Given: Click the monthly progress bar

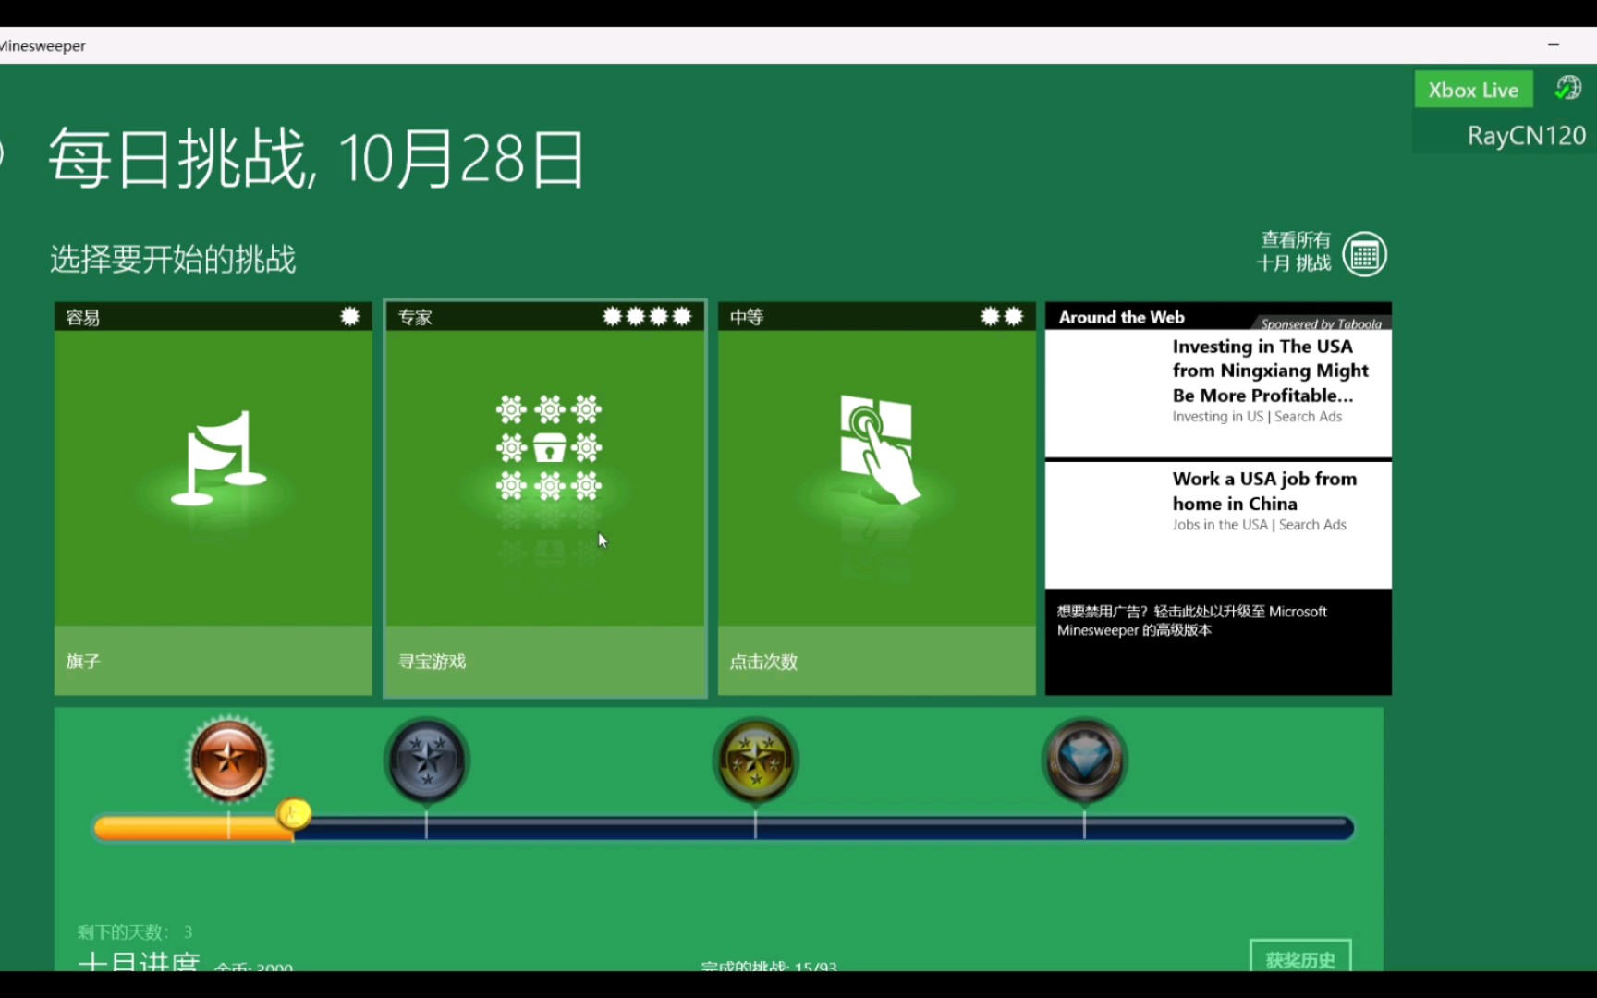Looking at the screenshot, I should pos(724,828).
